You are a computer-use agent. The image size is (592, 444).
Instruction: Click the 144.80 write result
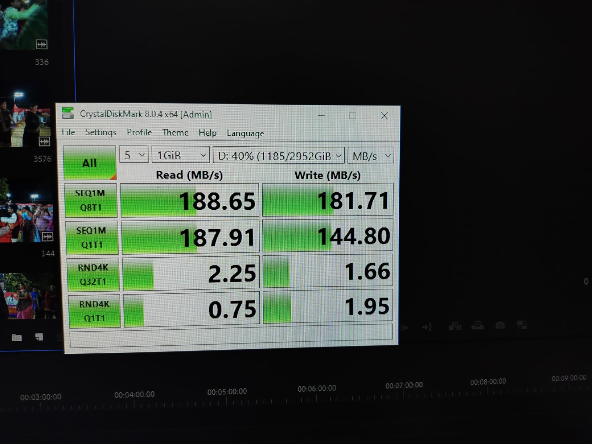(328, 235)
